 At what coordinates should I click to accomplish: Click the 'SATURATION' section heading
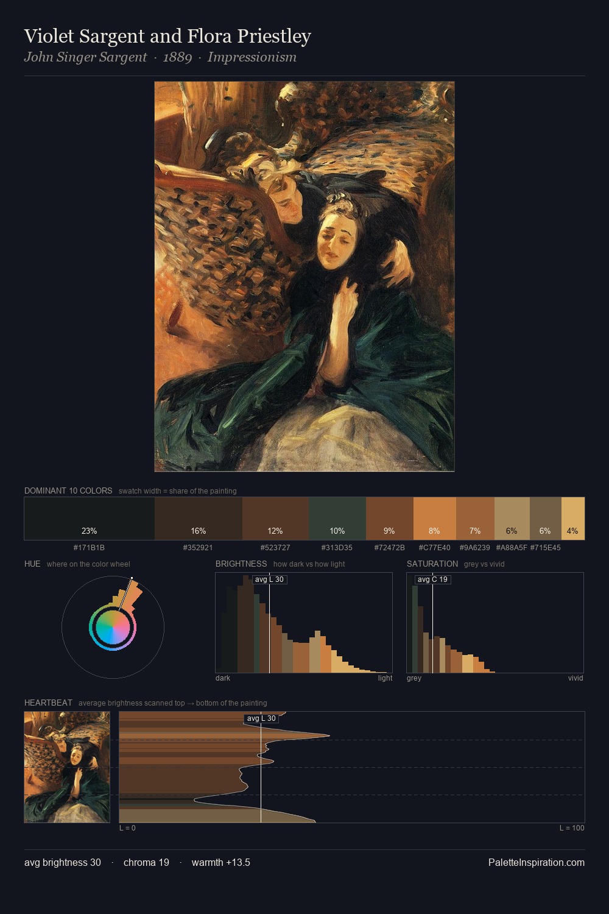click(432, 564)
